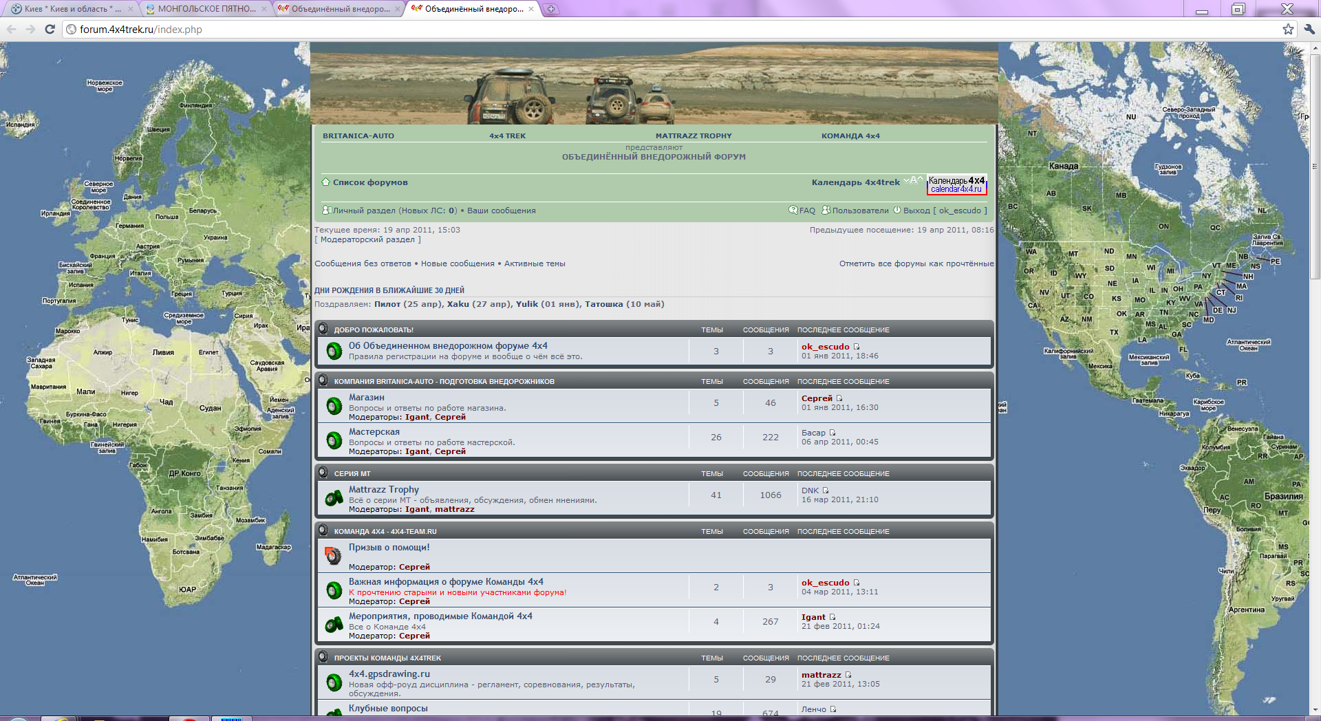Bookmark this page with the star icon

[x=1288, y=29]
